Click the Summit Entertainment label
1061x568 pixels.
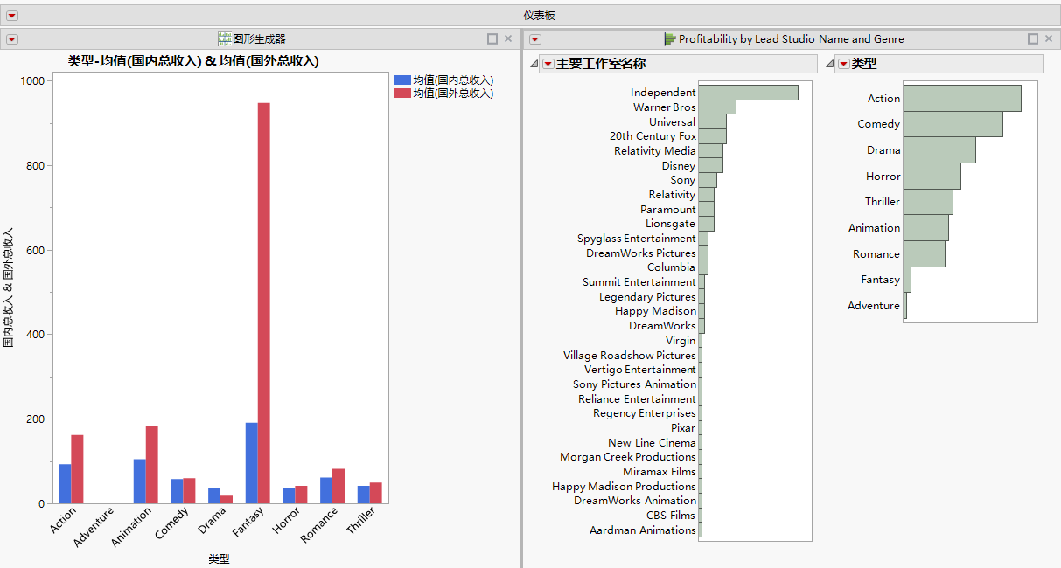point(639,282)
